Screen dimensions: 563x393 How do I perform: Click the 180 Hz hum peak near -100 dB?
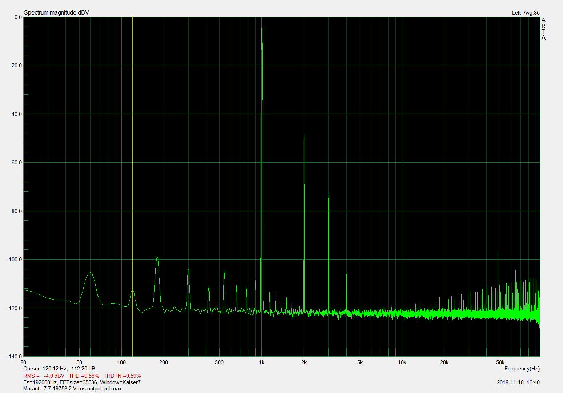coord(157,258)
